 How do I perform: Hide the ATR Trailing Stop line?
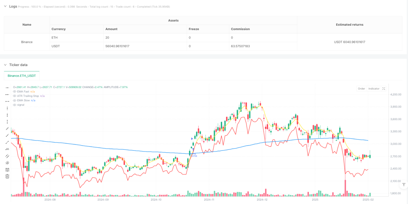tap(14, 96)
